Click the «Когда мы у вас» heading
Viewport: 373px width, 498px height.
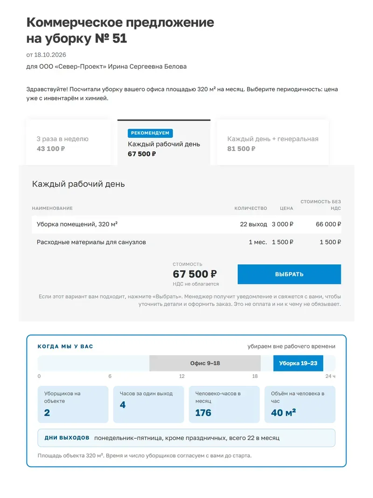pos(65,347)
